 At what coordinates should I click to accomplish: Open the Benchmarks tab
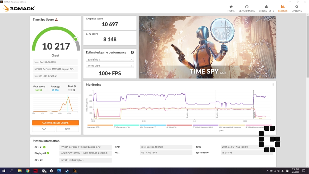click(x=247, y=9)
